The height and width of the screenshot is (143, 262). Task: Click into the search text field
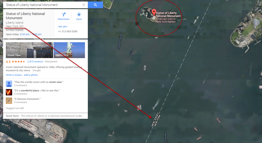pos(43,5)
